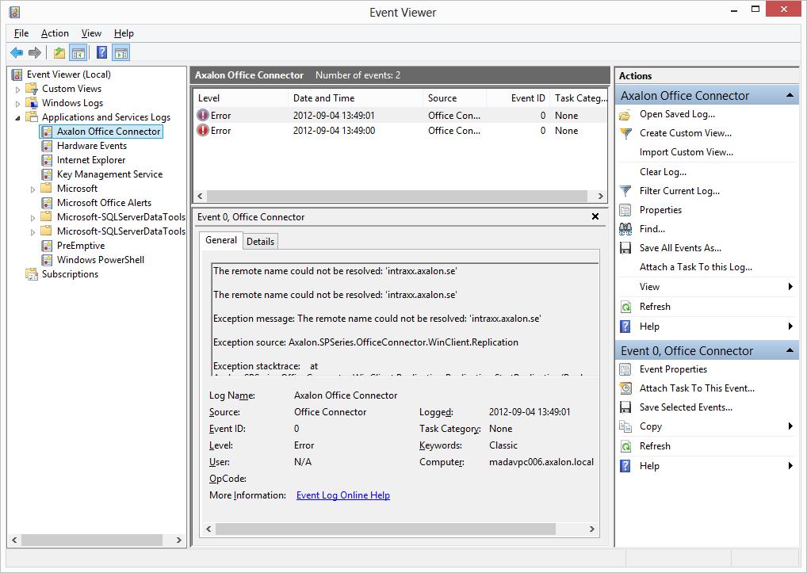807x573 pixels.
Task: Select Microsoft Office Alerts log
Action: [104, 203]
